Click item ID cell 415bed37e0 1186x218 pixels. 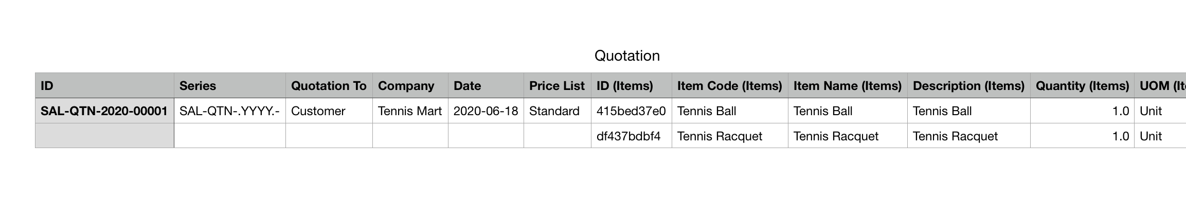(x=631, y=111)
